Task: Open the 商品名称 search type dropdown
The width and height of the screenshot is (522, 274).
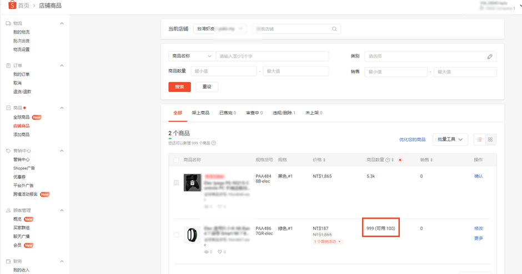Action: click(x=192, y=56)
